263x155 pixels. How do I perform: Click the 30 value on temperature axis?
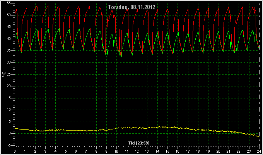point(9,62)
